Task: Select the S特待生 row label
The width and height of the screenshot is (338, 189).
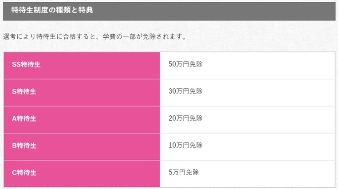Action: [24, 91]
